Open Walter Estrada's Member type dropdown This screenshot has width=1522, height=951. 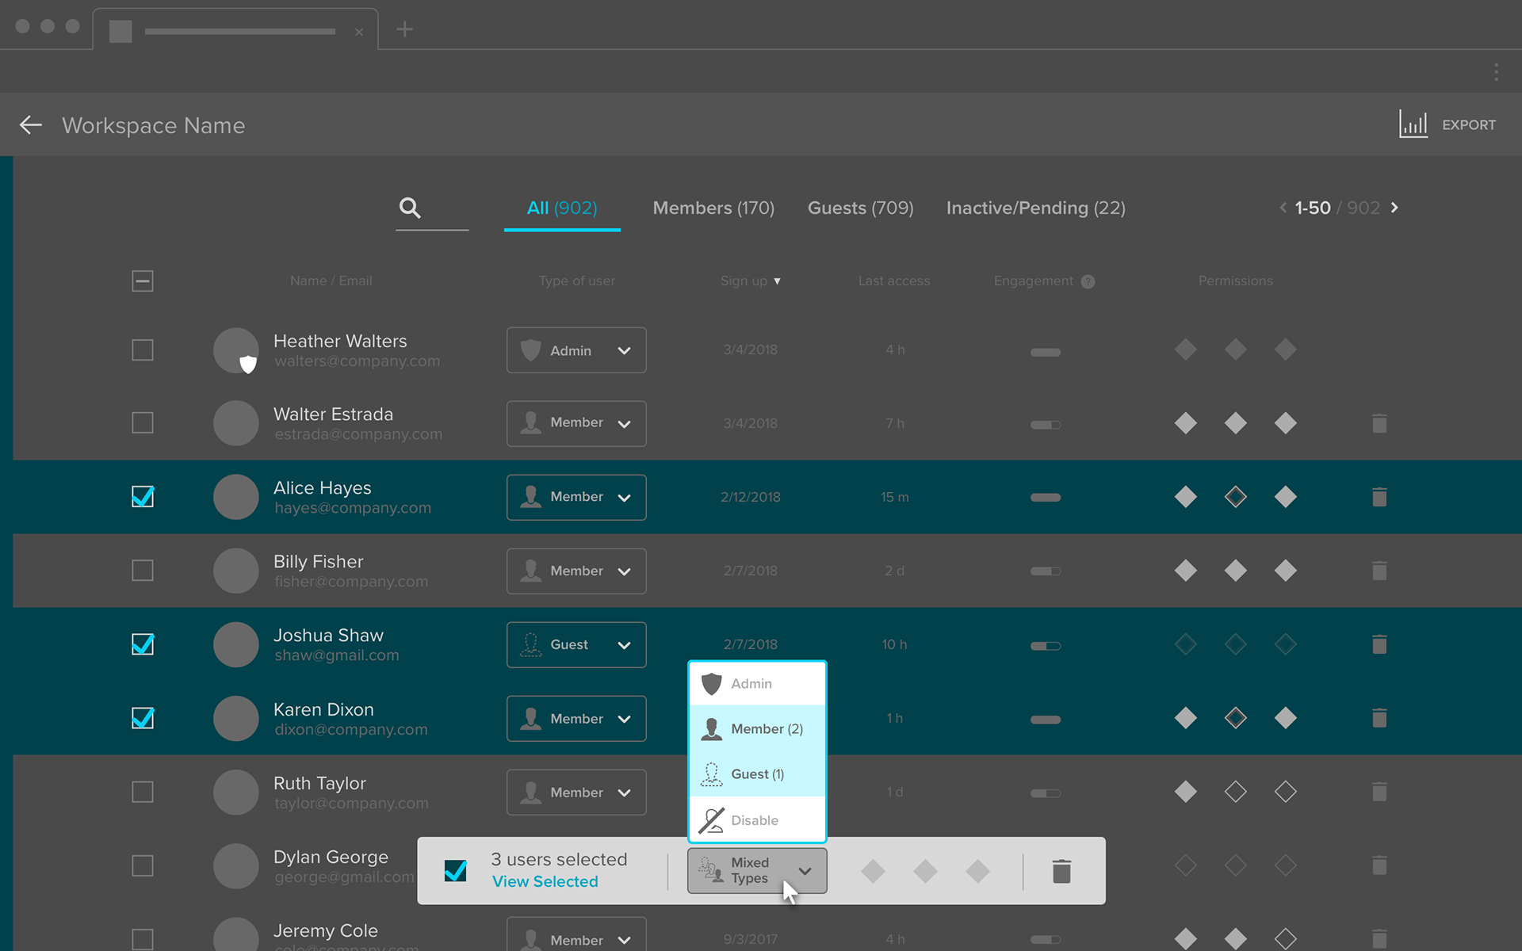point(576,423)
